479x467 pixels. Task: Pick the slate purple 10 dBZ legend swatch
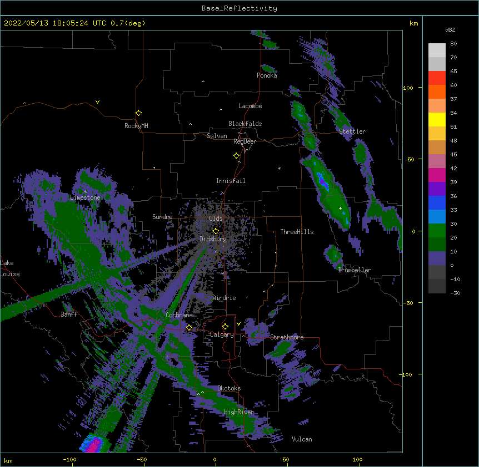437,258
